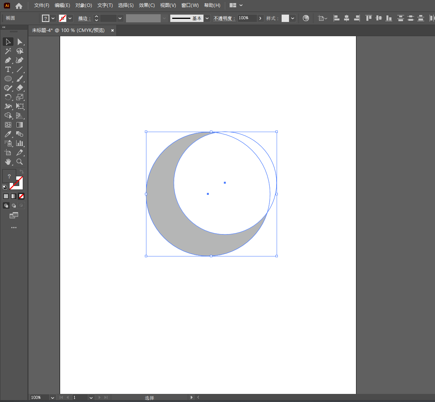The image size is (435, 402).
Task: Select the Shaper tool
Action: coord(8,88)
